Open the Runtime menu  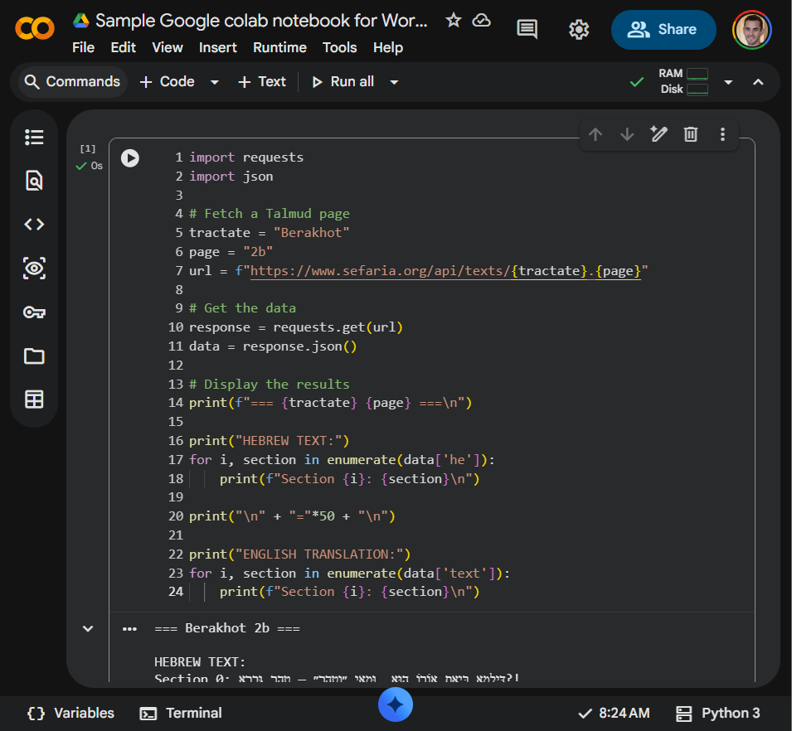tap(279, 47)
